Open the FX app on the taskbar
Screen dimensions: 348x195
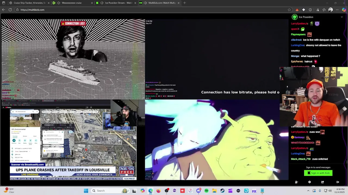[254, 191]
